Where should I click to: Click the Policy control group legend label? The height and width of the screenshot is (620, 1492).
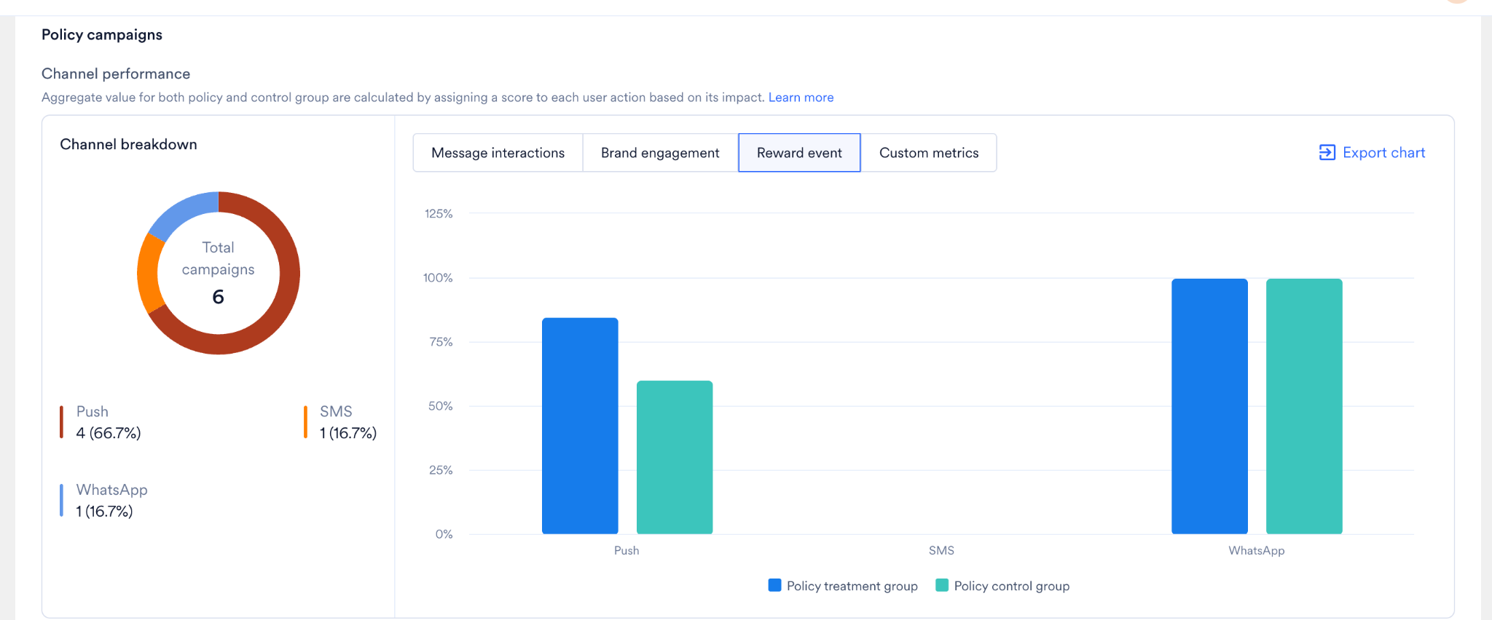[1012, 586]
